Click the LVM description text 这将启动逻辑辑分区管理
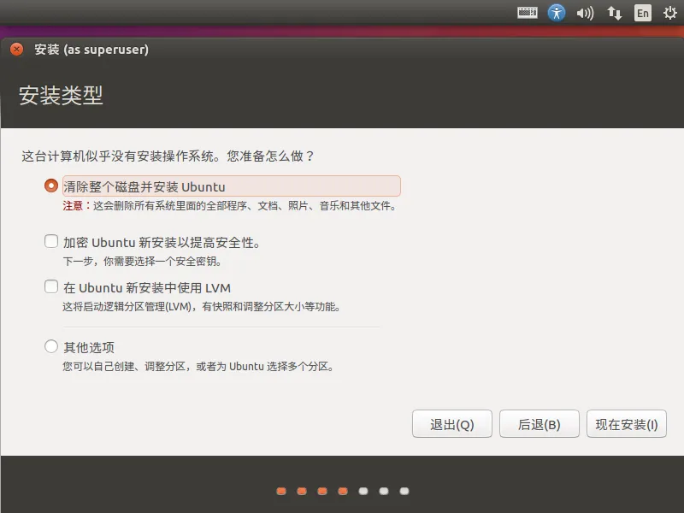 (201, 307)
